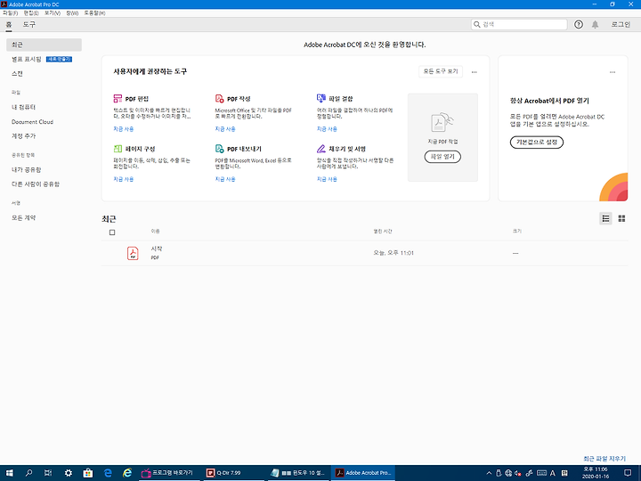This screenshot has width=641, height=481.
Task: Open the 편집 menu
Action: (30, 13)
